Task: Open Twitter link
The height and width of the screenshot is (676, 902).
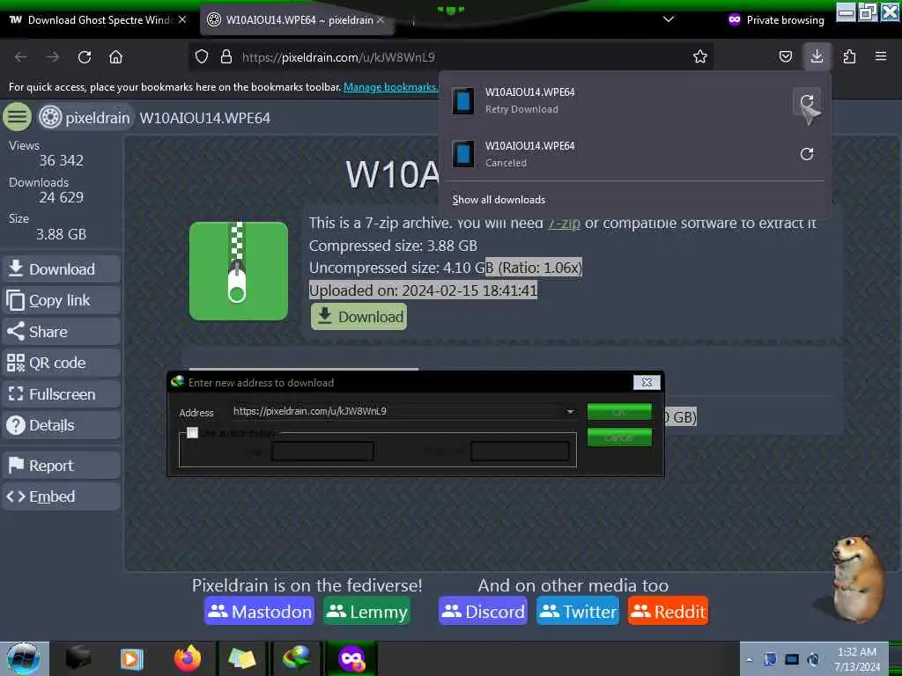Action: click(x=578, y=611)
